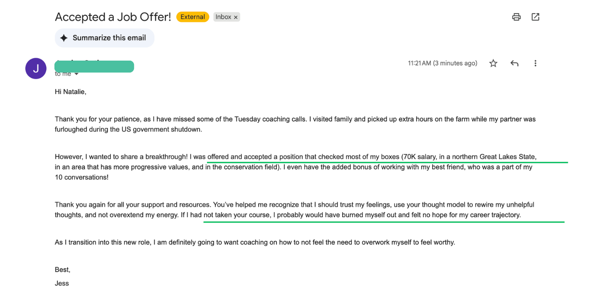
Task: Open email in a new window
Action: point(535,17)
